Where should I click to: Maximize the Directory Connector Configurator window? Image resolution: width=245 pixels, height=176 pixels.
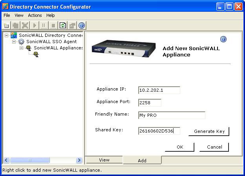pos(229,7)
